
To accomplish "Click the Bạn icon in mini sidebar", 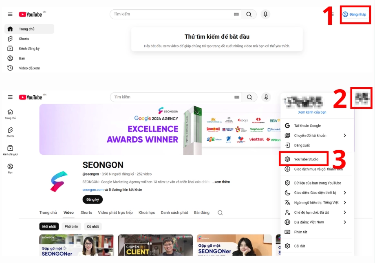I will tap(10, 169).
